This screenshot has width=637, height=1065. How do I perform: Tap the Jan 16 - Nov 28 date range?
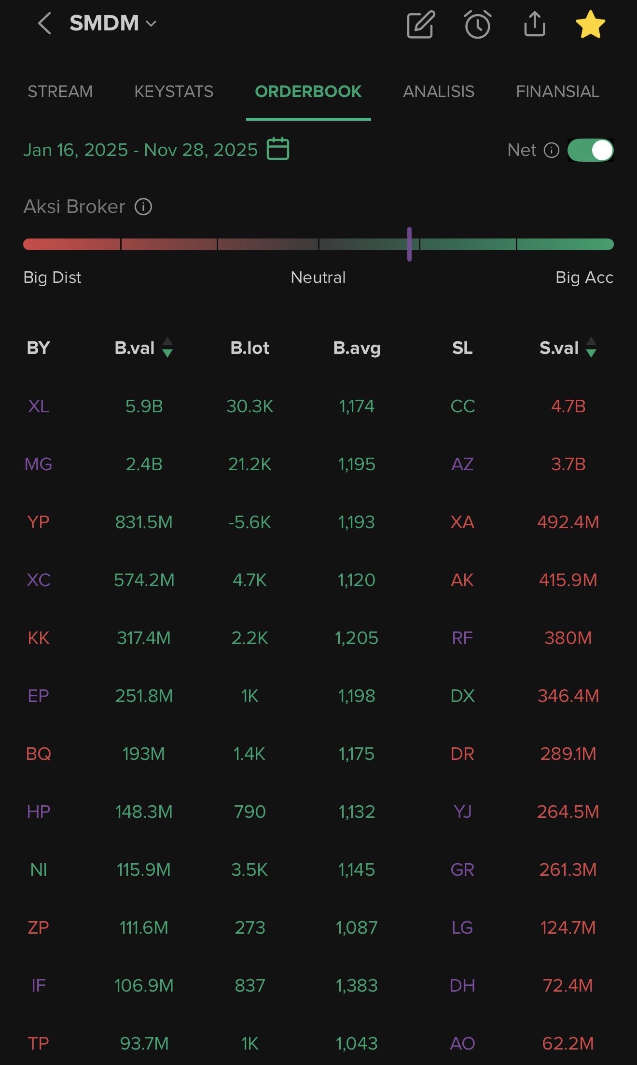coord(140,150)
